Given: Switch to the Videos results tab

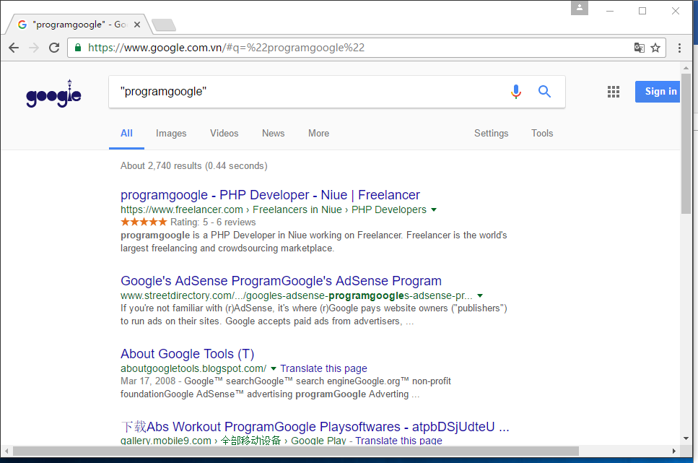Looking at the screenshot, I should pyautogui.click(x=224, y=133).
